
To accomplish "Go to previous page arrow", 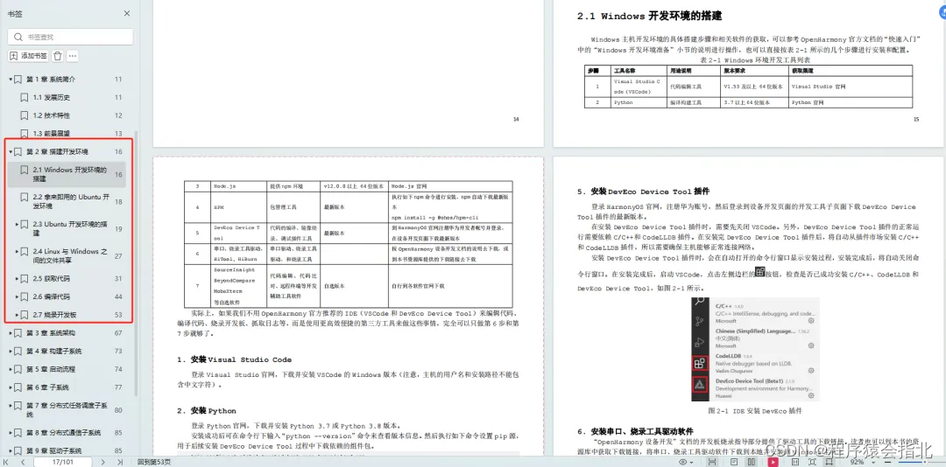I will pos(23,462).
